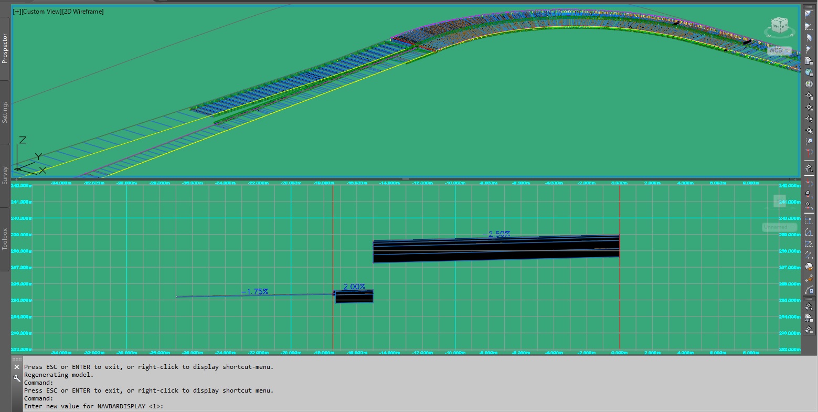This screenshot has width=818, height=412.
Task: Close the command line window
Action: (17, 367)
